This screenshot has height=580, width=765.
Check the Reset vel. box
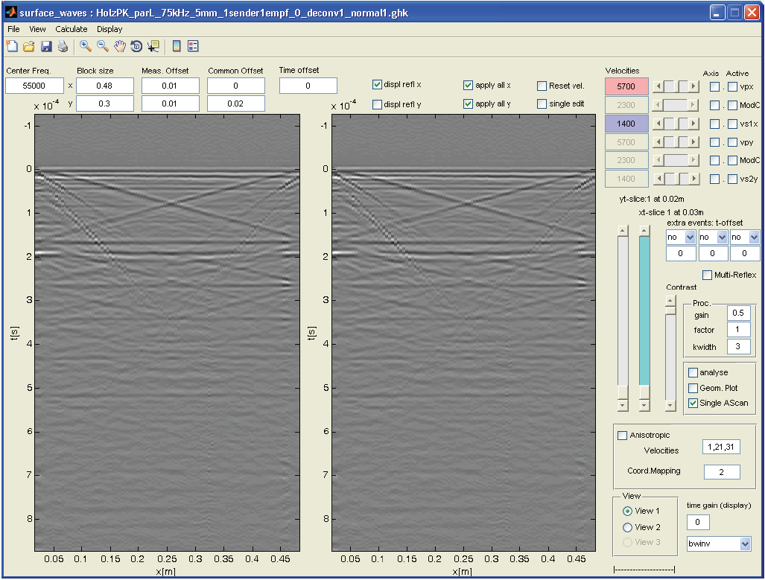(x=542, y=86)
